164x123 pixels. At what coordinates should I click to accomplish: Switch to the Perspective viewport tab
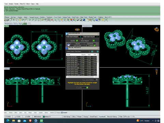click(8, 24)
